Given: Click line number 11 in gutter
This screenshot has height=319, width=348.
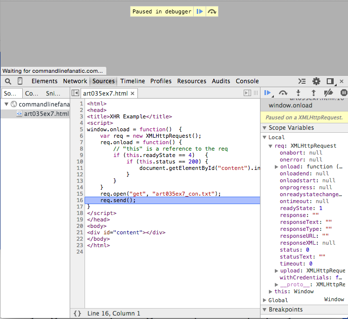Looking at the screenshot, I should (x=80, y=168).
